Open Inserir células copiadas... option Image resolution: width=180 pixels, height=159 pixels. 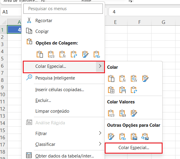tap(59, 89)
